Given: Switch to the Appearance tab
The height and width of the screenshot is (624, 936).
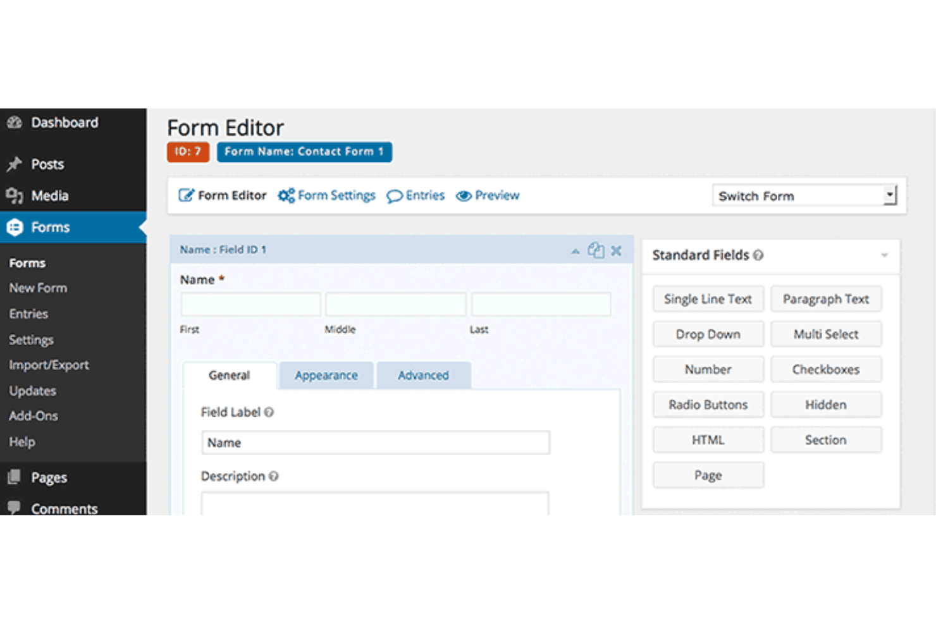Looking at the screenshot, I should pyautogui.click(x=326, y=376).
